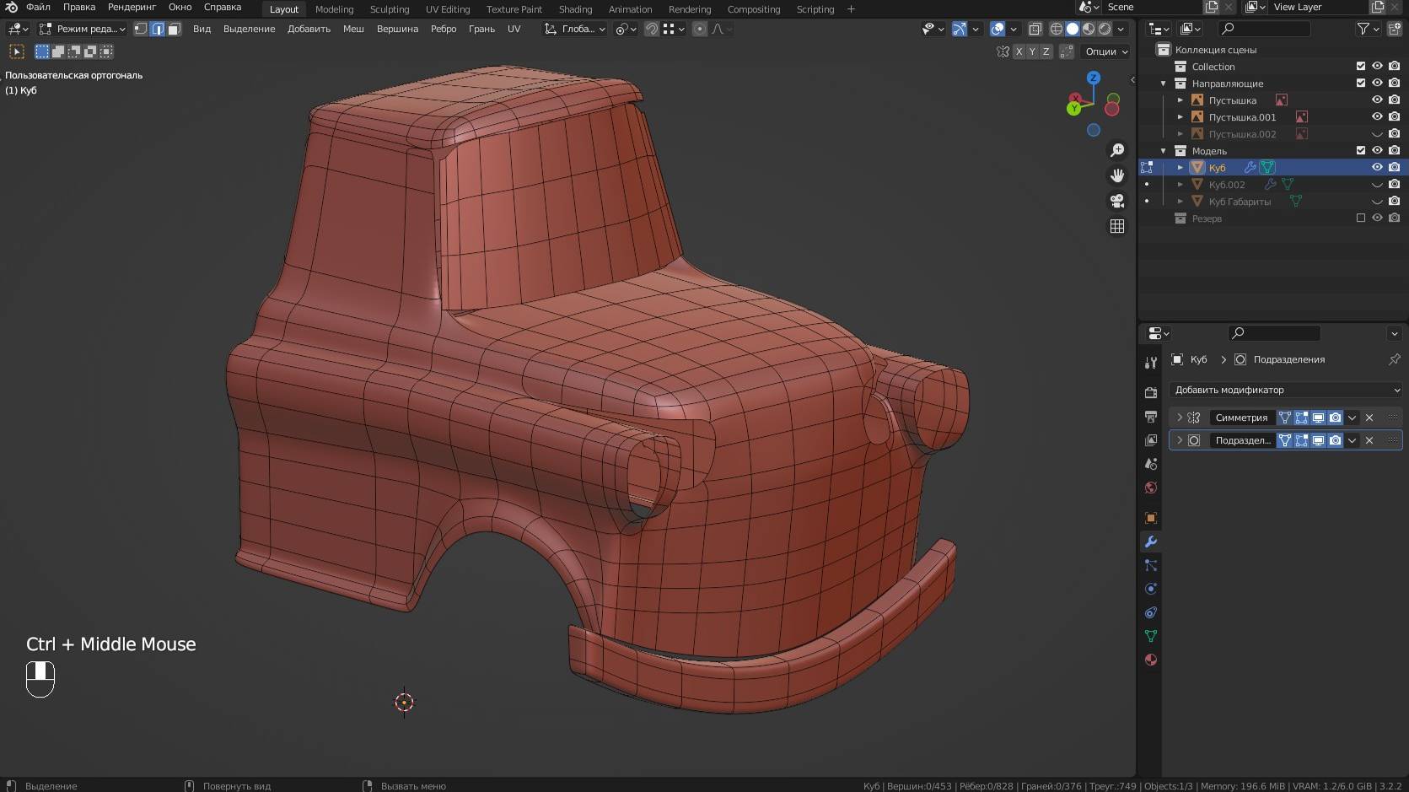Select edge selection mode icon

(x=157, y=29)
